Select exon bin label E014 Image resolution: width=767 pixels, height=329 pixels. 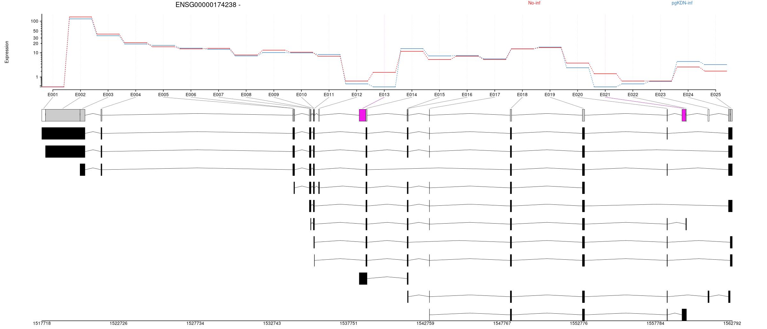tap(412, 95)
